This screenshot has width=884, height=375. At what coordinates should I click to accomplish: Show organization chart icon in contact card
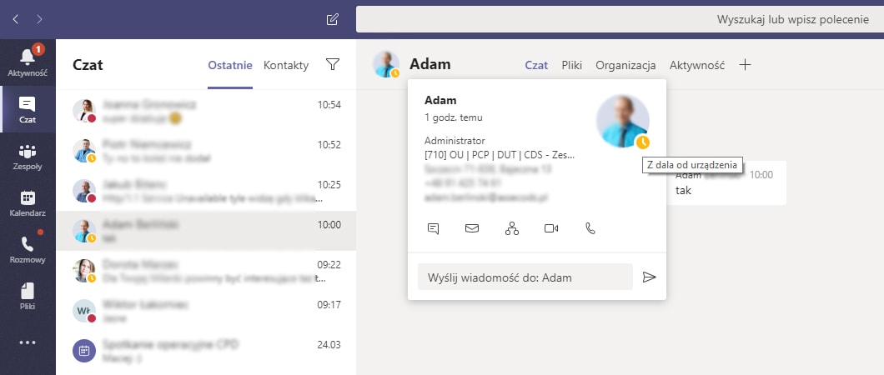coord(512,228)
